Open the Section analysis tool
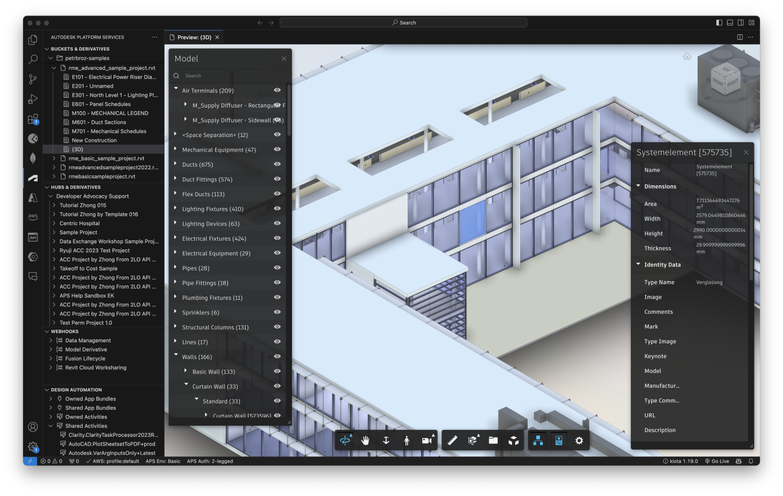 473,441
